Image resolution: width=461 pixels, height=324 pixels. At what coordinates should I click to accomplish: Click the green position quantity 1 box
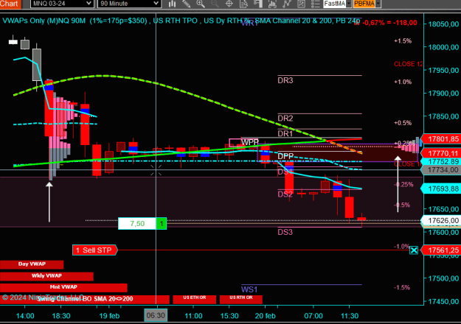[x=161, y=224]
